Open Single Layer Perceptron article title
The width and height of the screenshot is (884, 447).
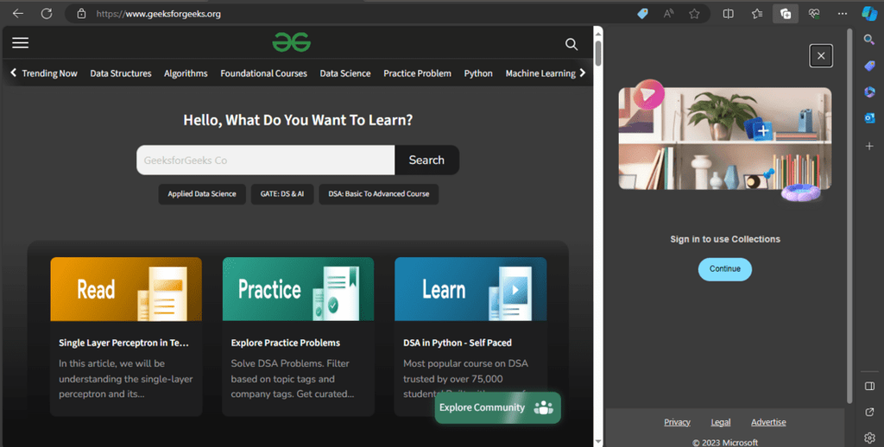pyautogui.click(x=123, y=343)
